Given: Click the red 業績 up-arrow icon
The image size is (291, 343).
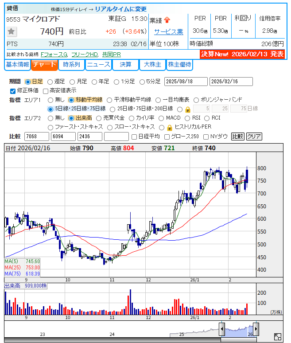Looking at the screenshot, I should point(167,20).
